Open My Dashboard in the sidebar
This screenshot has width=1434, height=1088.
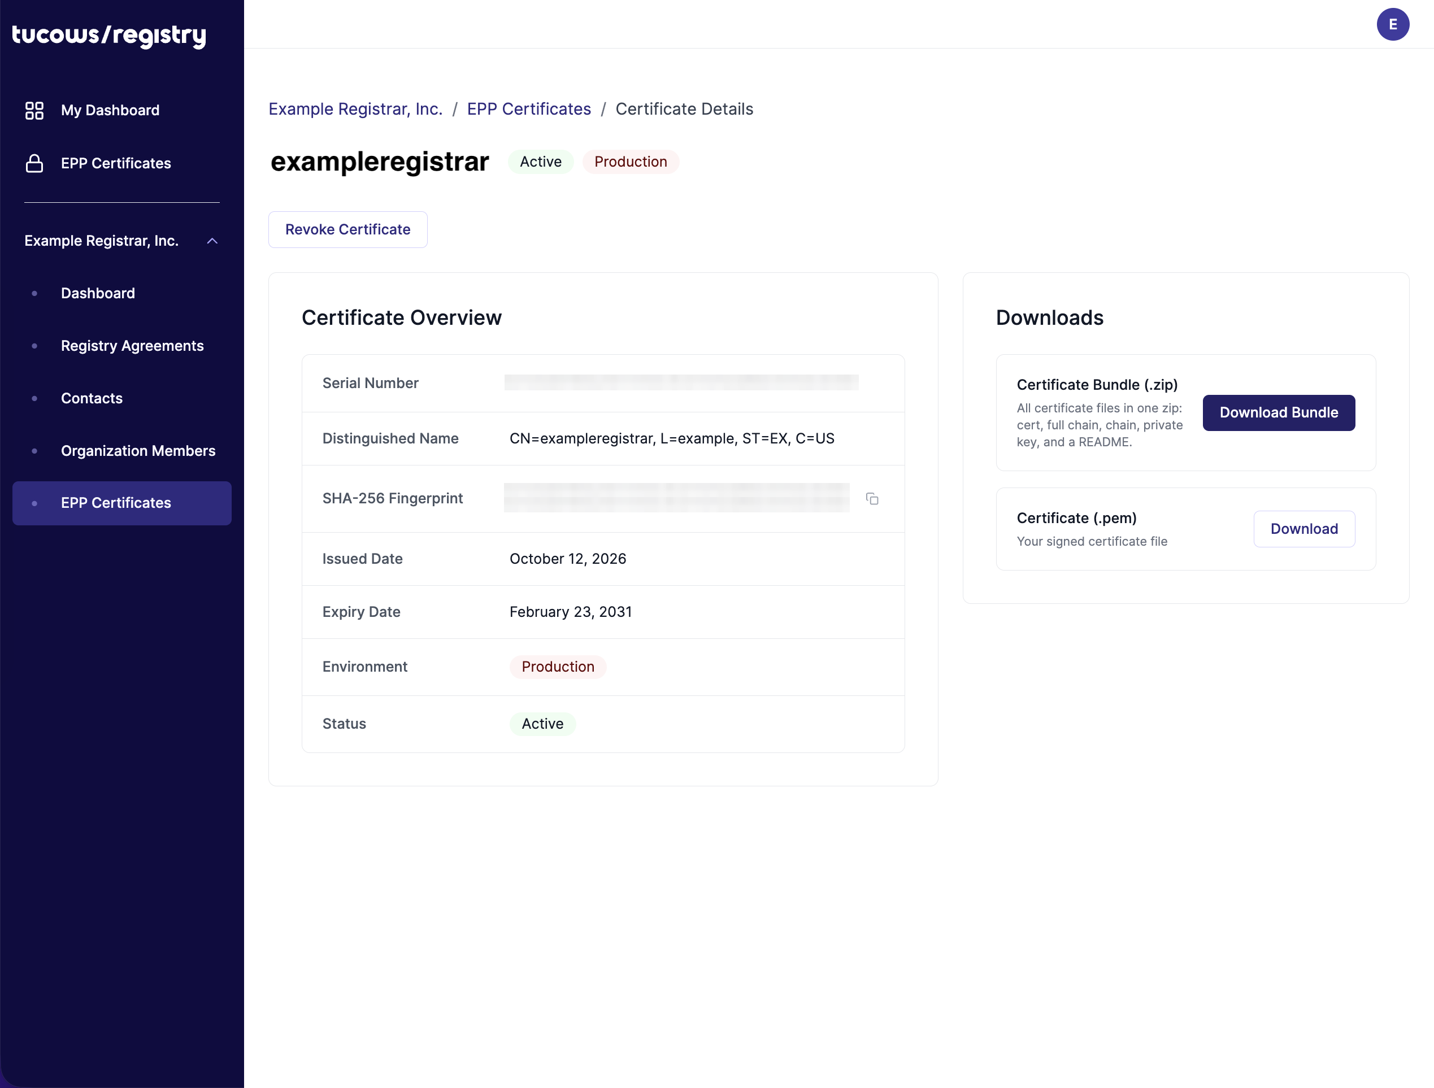(x=110, y=110)
